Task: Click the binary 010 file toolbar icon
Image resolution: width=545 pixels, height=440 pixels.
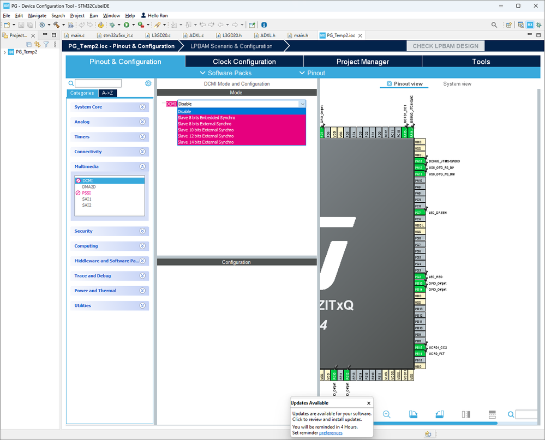Action: click(71, 25)
